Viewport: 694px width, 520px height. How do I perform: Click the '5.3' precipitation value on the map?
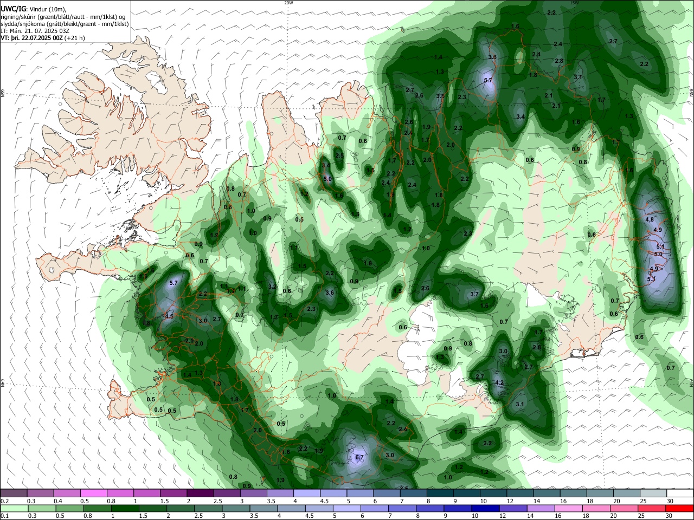click(651, 279)
